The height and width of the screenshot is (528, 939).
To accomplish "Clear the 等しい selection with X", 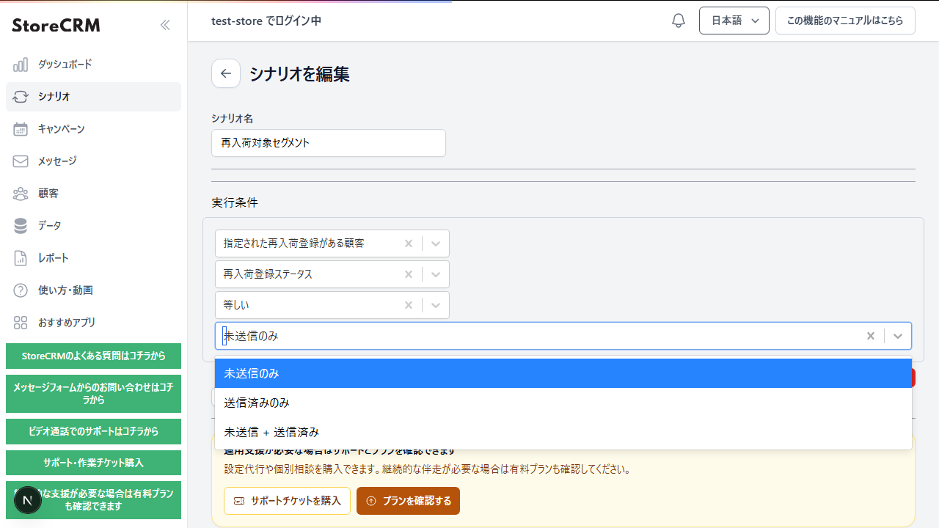I will [409, 305].
